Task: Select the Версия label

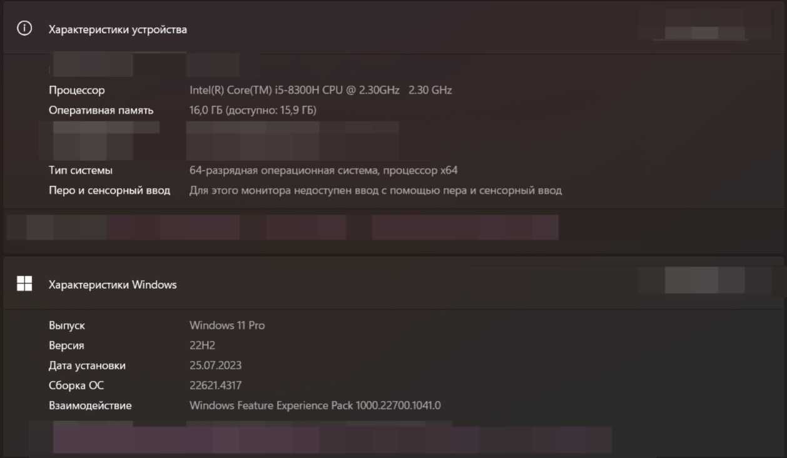Action: [x=66, y=345]
